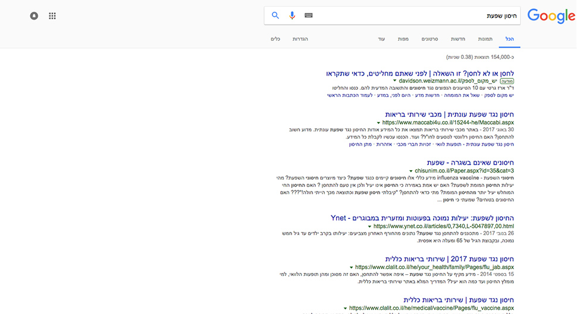This screenshot has height=314, width=577.
Task: Open the Ynet flu vaccine article result
Action: click(x=422, y=218)
